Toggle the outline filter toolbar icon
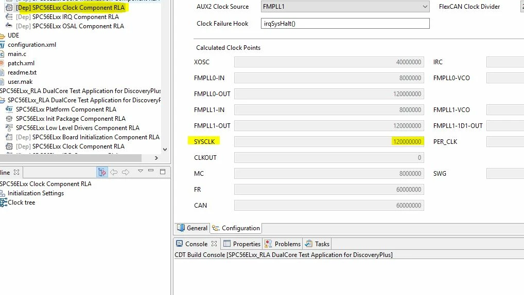Screen dimensions: 524x295 [102, 172]
